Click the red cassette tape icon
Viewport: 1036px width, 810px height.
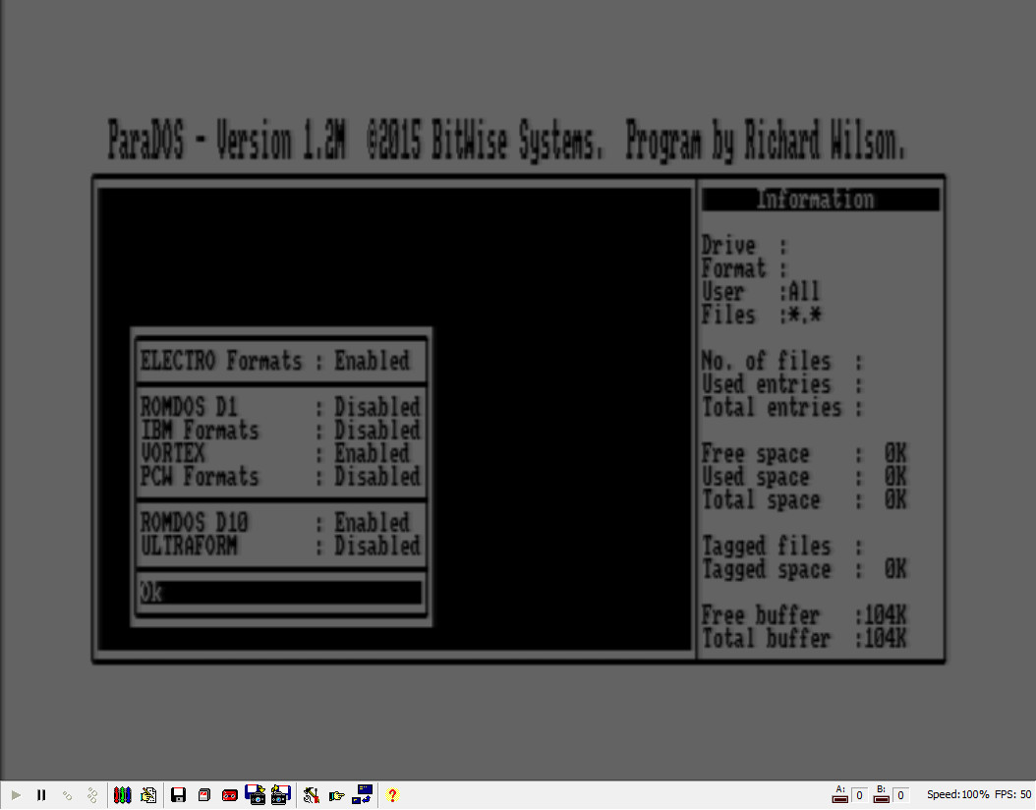coord(229,795)
